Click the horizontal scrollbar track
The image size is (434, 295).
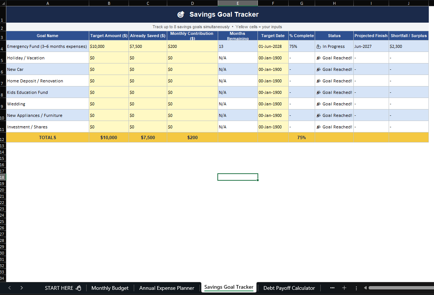tap(401, 288)
